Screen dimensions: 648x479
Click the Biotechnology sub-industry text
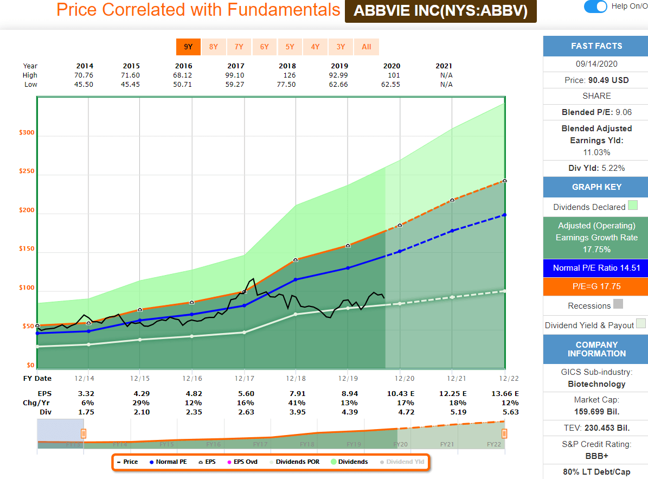pos(596,384)
